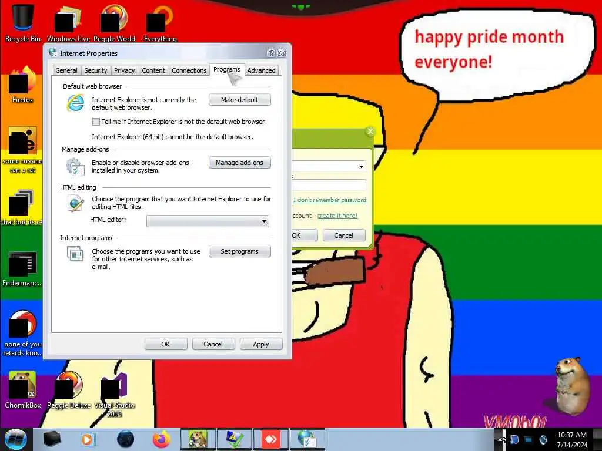602x451 pixels.
Task: Select the 'none of you' desktop icon
Action: (x=23, y=333)
